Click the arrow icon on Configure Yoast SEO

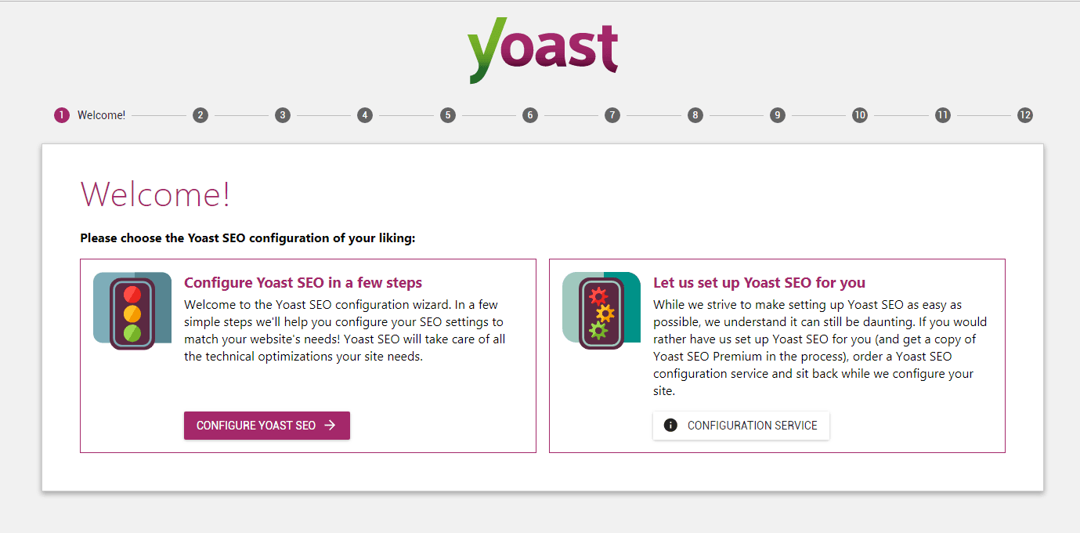click(331, 426)
